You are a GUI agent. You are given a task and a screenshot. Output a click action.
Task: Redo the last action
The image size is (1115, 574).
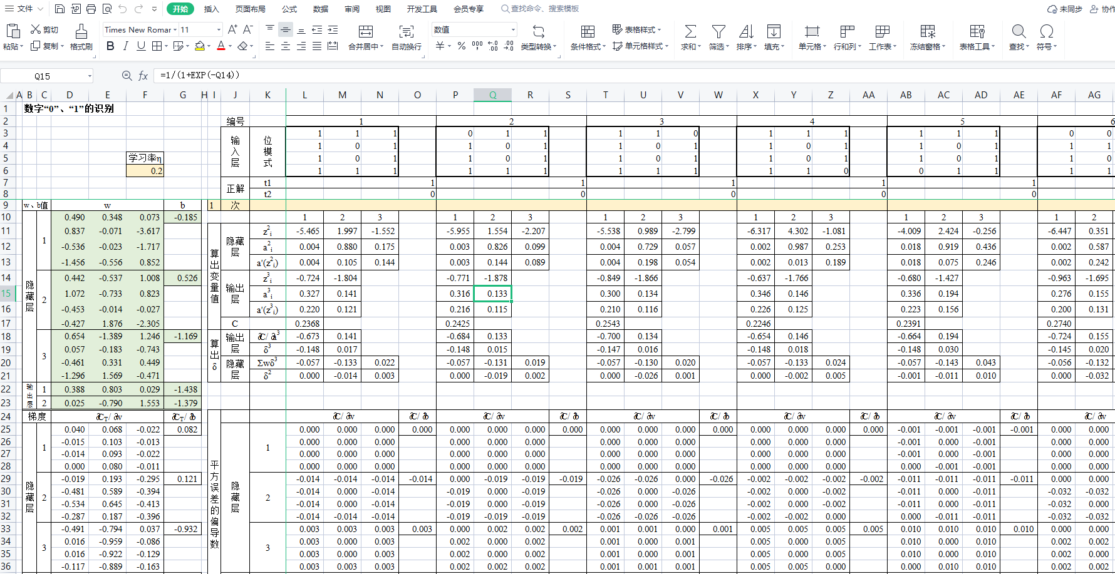pyautogui.click(x=139, y=9)
